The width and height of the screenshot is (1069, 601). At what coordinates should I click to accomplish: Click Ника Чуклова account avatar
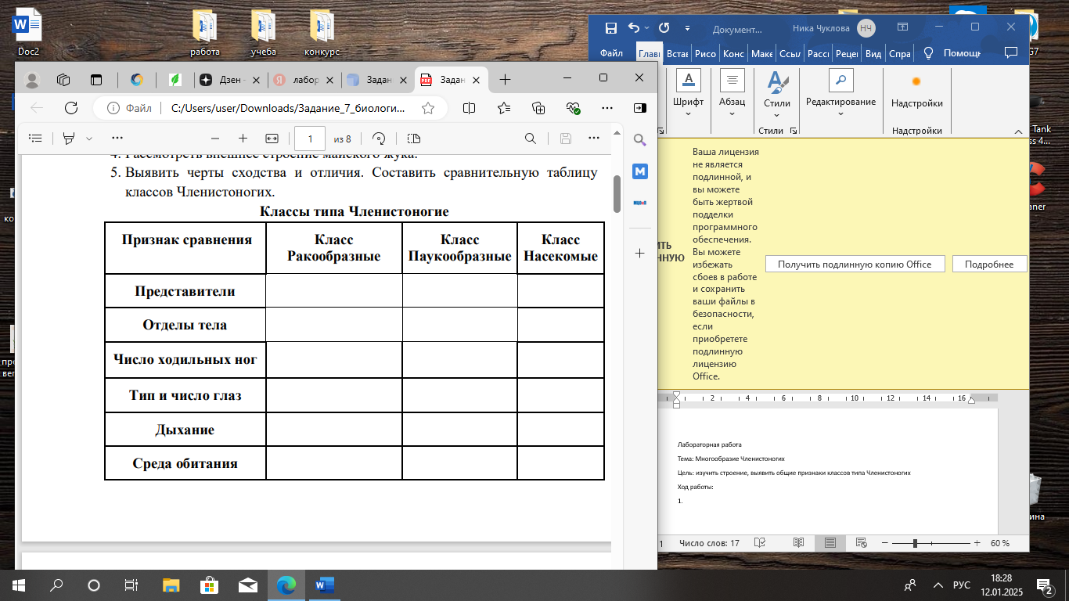coord(866,28)
